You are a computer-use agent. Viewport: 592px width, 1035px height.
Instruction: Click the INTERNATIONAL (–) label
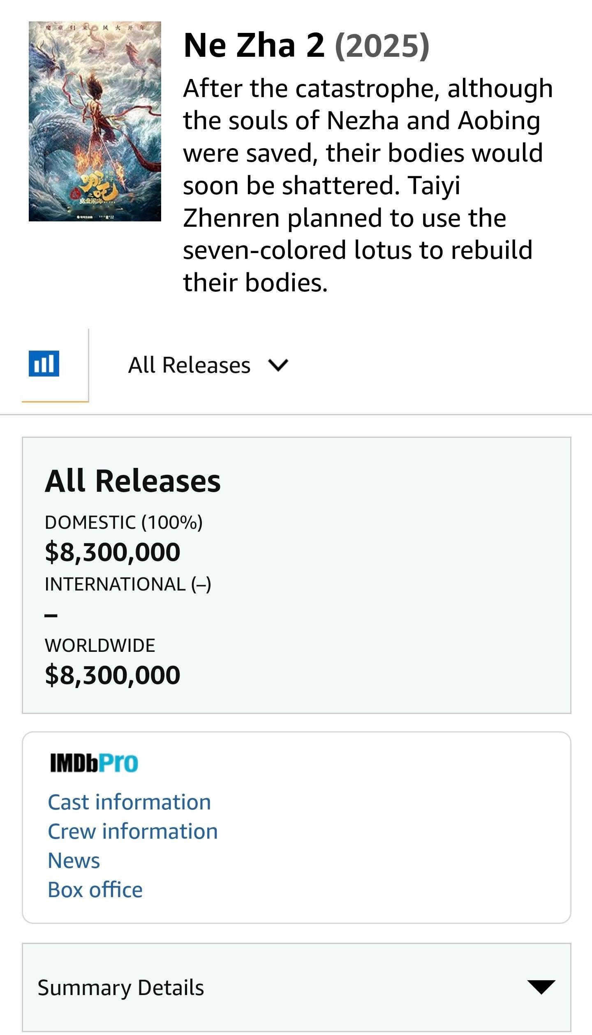coord(128,584)
